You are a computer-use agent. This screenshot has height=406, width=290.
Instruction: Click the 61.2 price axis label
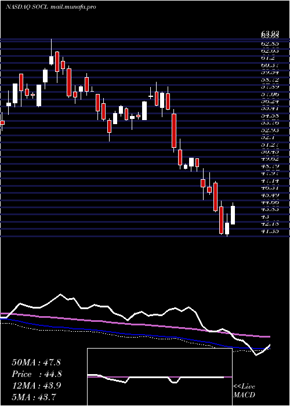coord(268,58)
